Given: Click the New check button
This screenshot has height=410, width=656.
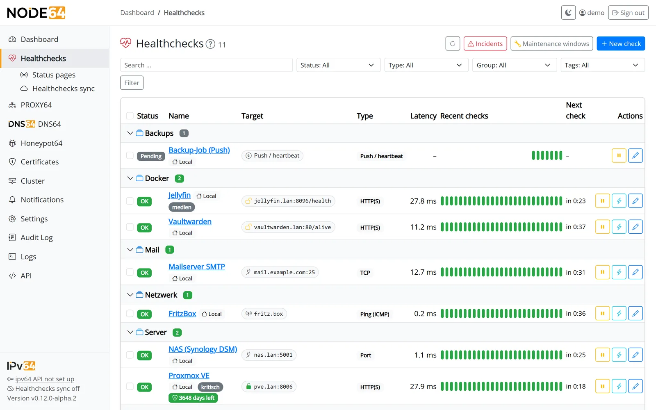Looking at the screenshot, I should [621, 43].
